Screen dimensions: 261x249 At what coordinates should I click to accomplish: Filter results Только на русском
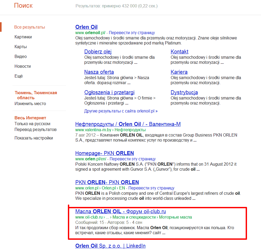coord(32,124)
